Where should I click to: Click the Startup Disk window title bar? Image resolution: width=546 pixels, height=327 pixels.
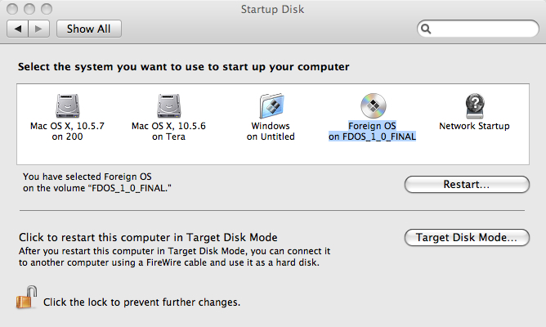[273, 9]
